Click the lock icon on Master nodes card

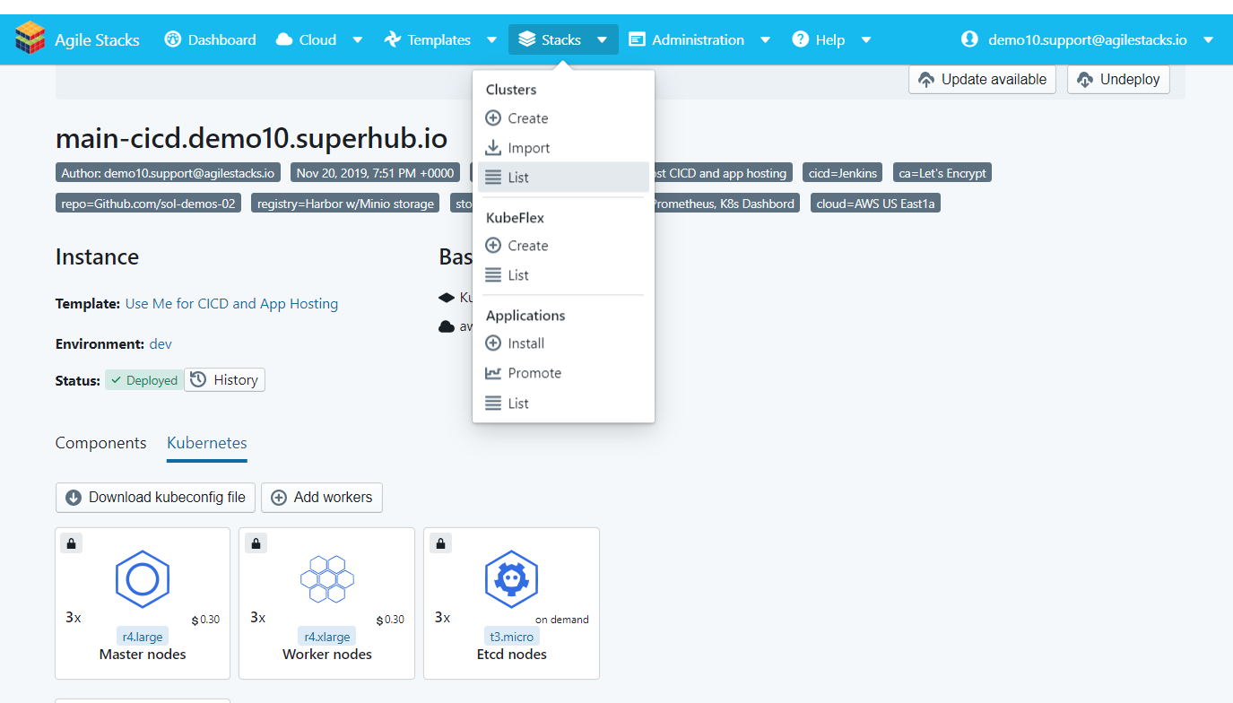coord(73,543)
